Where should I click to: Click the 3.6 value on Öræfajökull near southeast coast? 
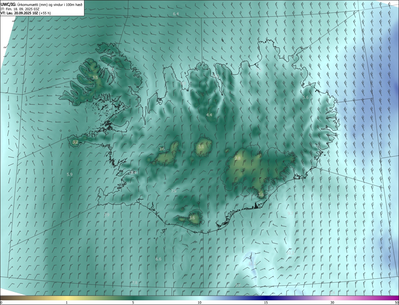pos(261,195)
